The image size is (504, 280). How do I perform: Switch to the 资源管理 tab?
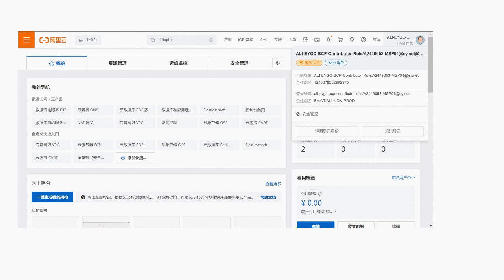click(x=117, y=63)
